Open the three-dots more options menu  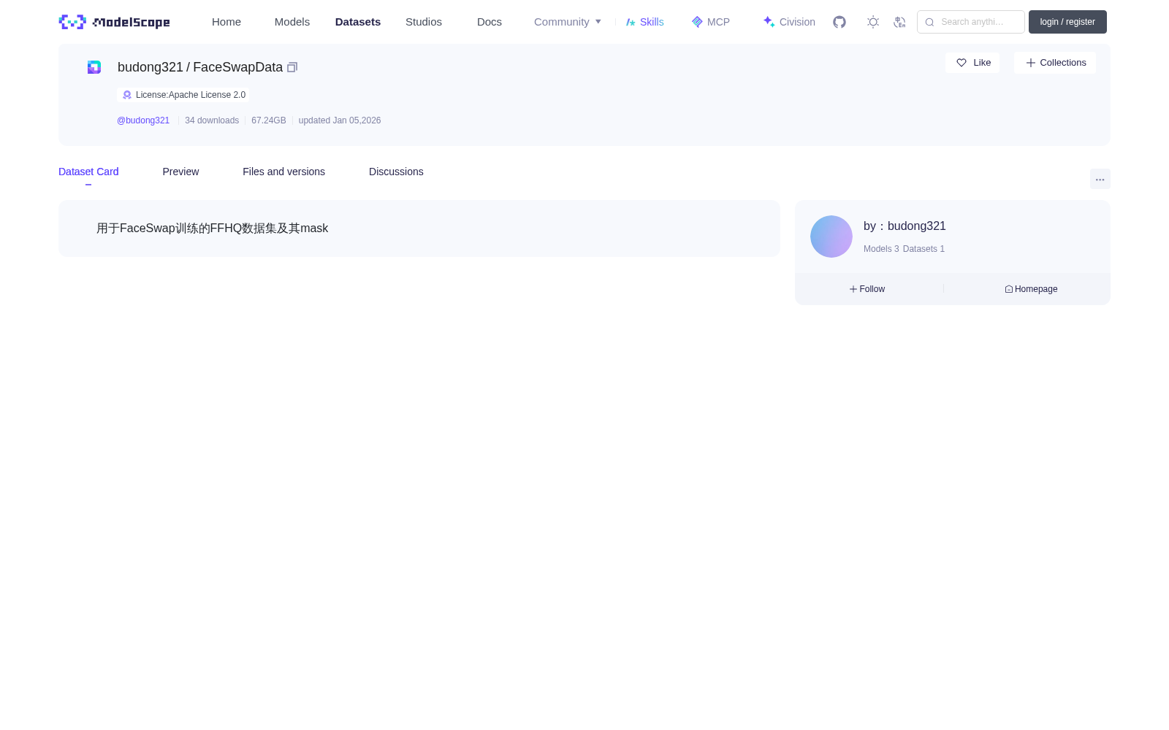[x=1100, y=179]
